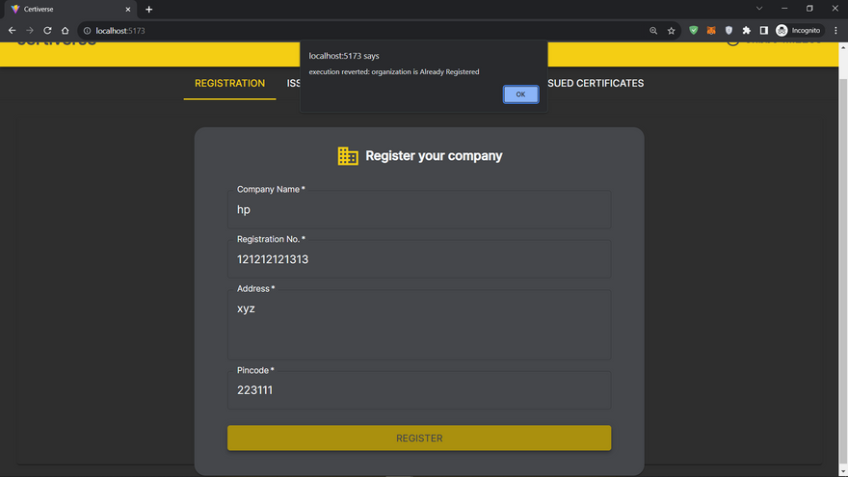Bookmark this page with the star icon
Image resolution: width=848 pixels, height=477 pixels.
tap(672, 31)
